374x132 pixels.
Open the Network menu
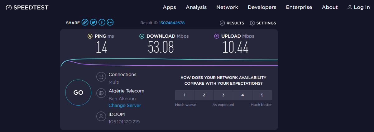[x=227, y=7]
